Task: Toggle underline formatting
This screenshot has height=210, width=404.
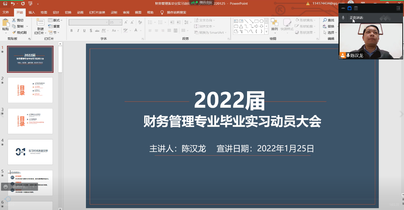Action: (84, 30)
